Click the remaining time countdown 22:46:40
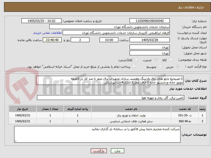This screenshot has height=158, width=211. tap(52, 40)
